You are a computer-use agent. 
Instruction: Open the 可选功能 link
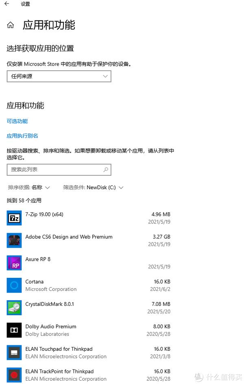click(17, 121)
